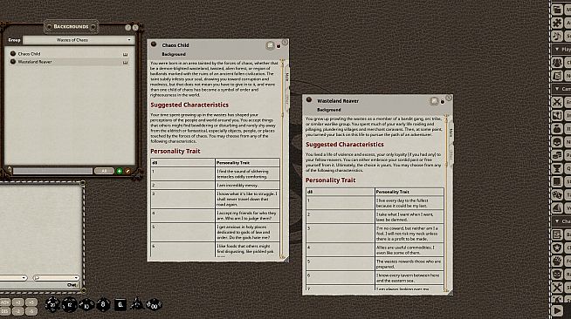Image resolution: width=571 pixels, height=319 pixels.
Task: Click the Wasteland Reaver sheet scrollbar
Action: point(446,203)
